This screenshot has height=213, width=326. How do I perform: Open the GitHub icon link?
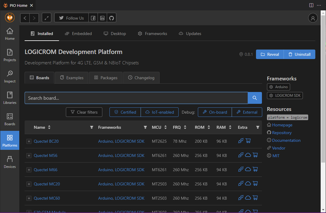112,18
